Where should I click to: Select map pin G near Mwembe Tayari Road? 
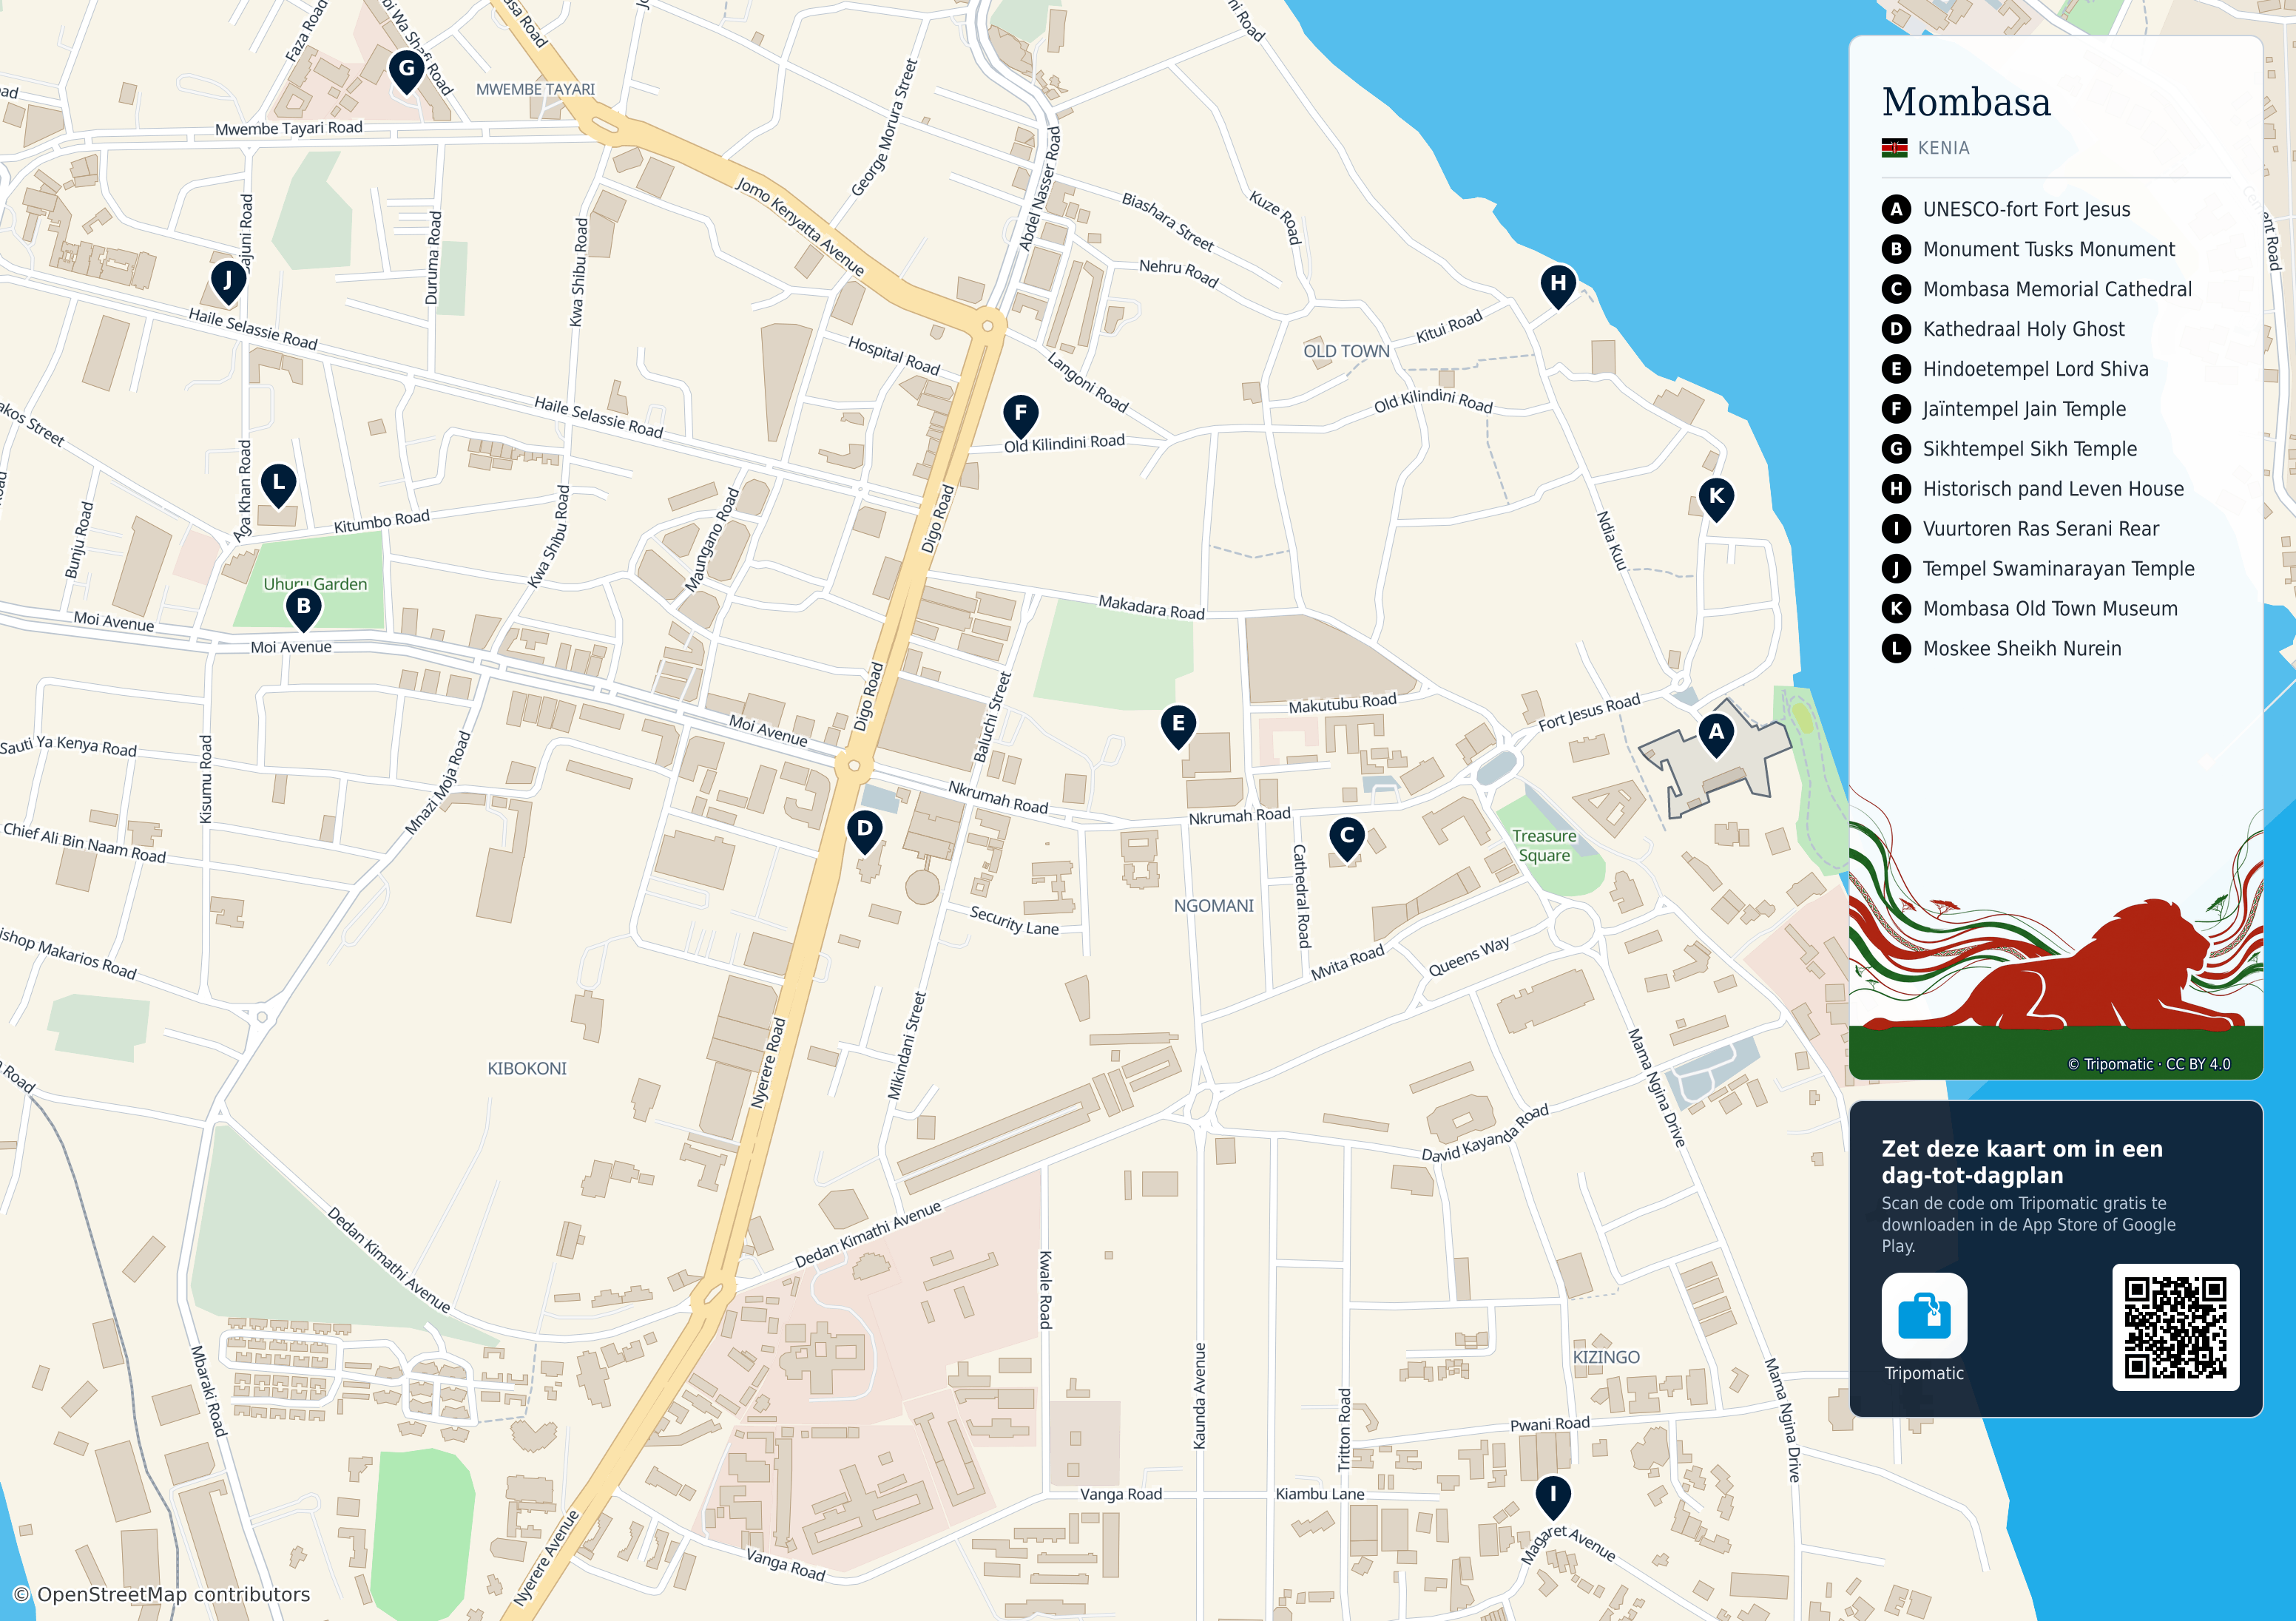tap(406, 72)
